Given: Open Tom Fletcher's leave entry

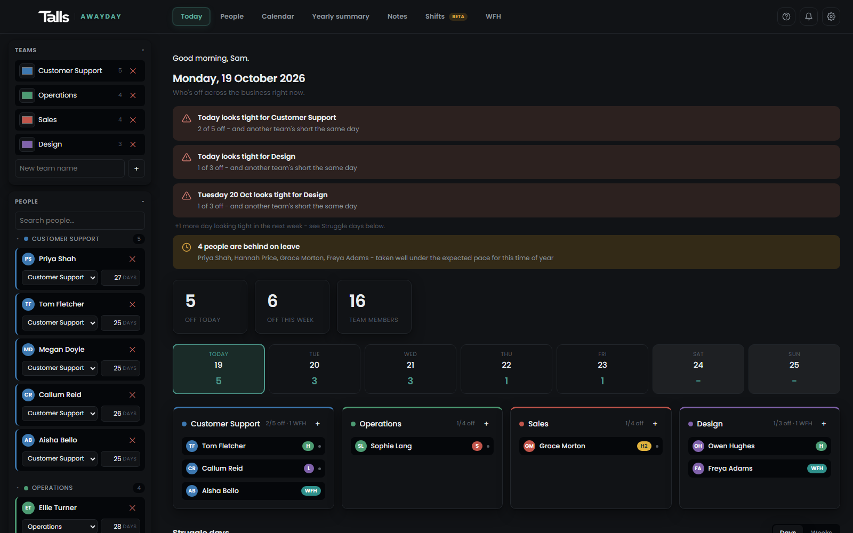Looking at the screenshot, I should 253,446.
